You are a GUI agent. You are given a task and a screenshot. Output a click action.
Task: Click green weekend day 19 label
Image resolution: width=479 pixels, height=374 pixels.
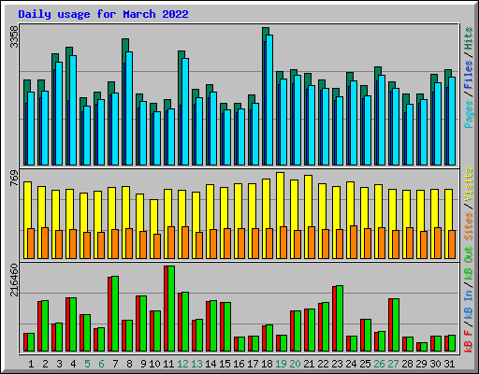[x=281, y=364]
